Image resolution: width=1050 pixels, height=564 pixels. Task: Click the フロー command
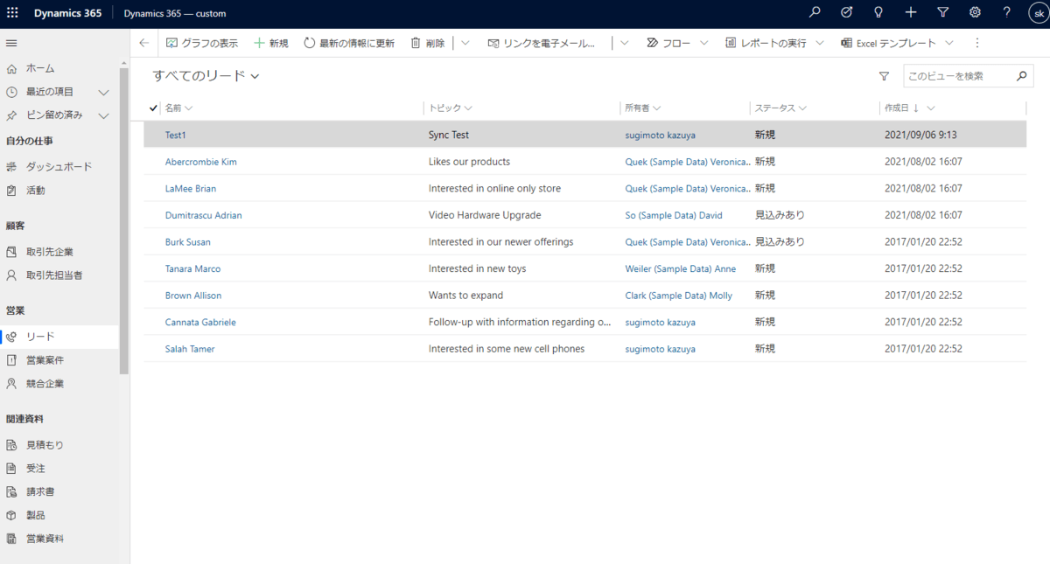(668, 43)
